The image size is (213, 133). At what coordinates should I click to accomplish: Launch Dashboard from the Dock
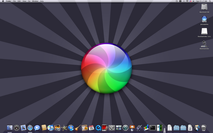[x=17, y=128]
